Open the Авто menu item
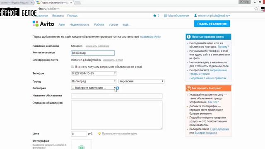The width and height of the screenshot is (265, 149). tap(62, 25)
